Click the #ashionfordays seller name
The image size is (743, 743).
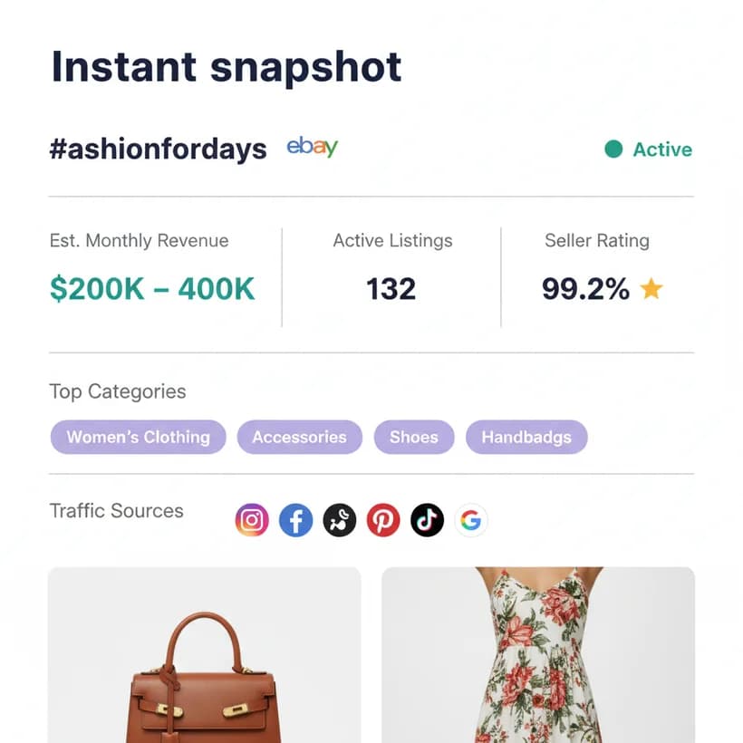(159, 150)
